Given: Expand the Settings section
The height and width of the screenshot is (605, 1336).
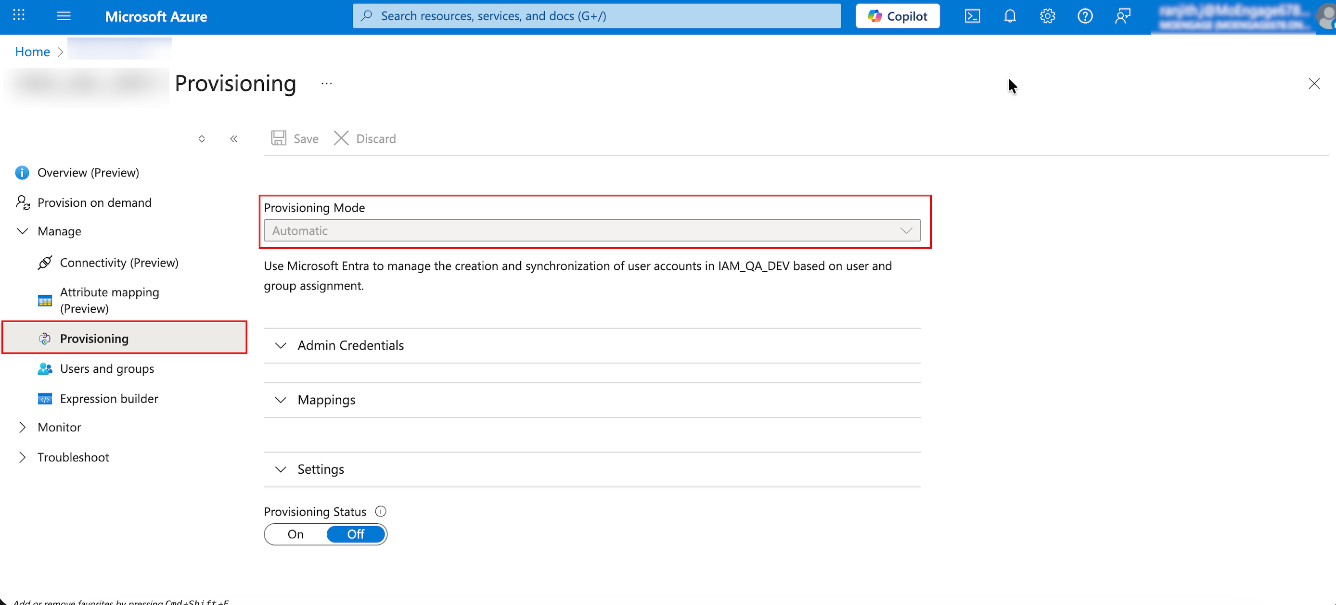Looking at the screenshot, I should pos(321,469).
